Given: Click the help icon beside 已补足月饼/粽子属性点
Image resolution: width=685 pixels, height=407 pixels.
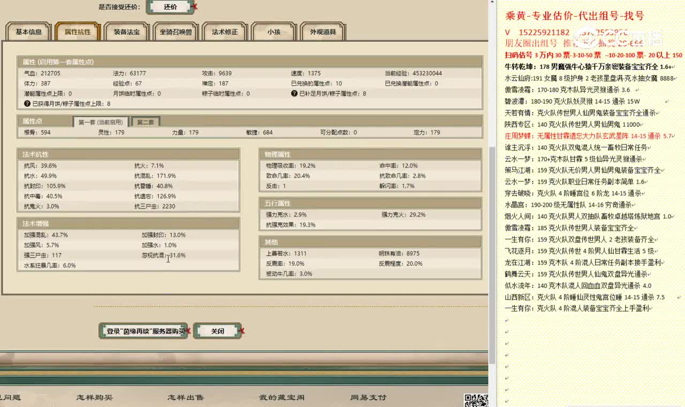Looking at the screenshot, I should pyautogui.click(x=294, y=93).
